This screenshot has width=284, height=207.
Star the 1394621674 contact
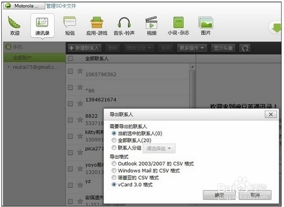(80, 103)
